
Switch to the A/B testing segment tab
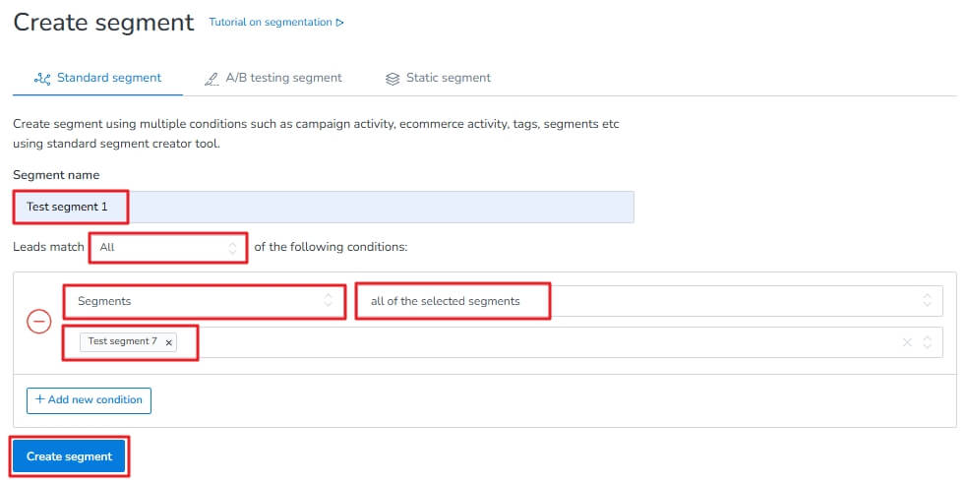pyautogui.click(x=283, y=78)
